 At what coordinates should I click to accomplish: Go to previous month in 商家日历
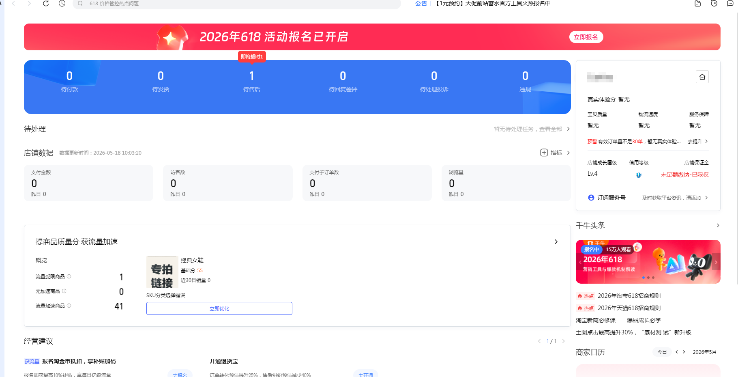pos(677,352)
